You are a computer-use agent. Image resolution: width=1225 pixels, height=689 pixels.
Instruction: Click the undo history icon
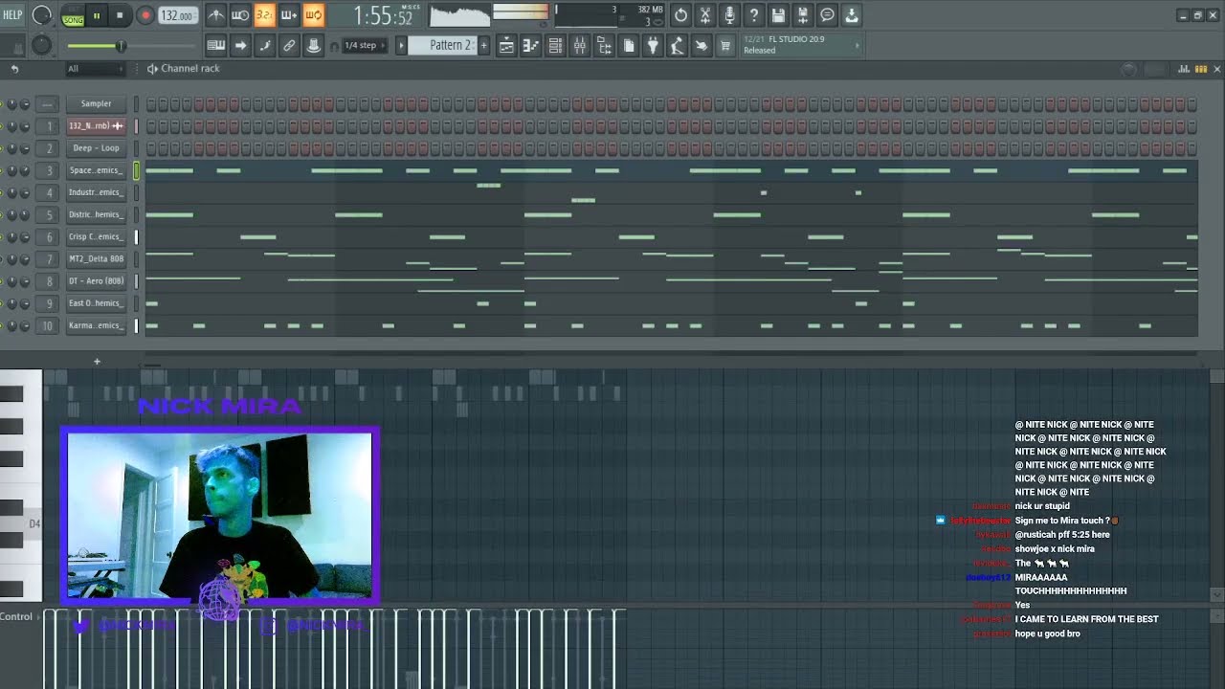click(x=680, y=14)
